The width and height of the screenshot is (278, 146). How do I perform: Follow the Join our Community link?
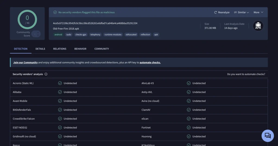[26, 63]
